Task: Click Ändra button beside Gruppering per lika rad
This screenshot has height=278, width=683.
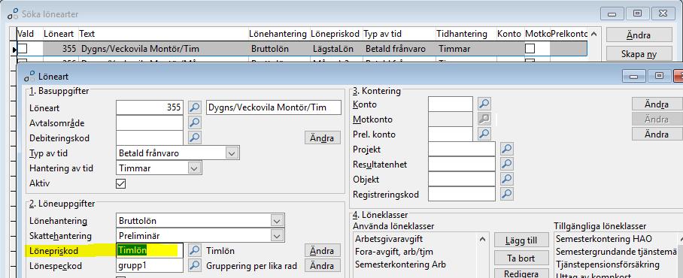Action: point(323,265)
